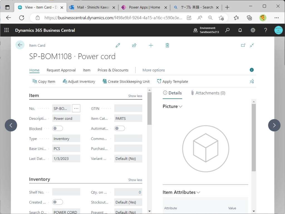This screenshot has height=214, width=285.
Task: Open the item card in new window
Action: pyautogui.click(x=243, y=45)
